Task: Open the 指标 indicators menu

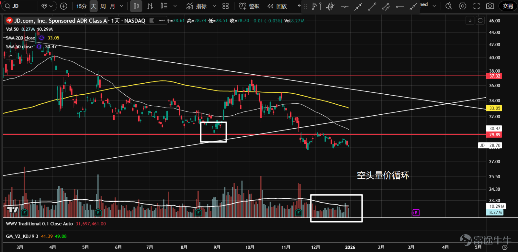Action: click(197, 6)
